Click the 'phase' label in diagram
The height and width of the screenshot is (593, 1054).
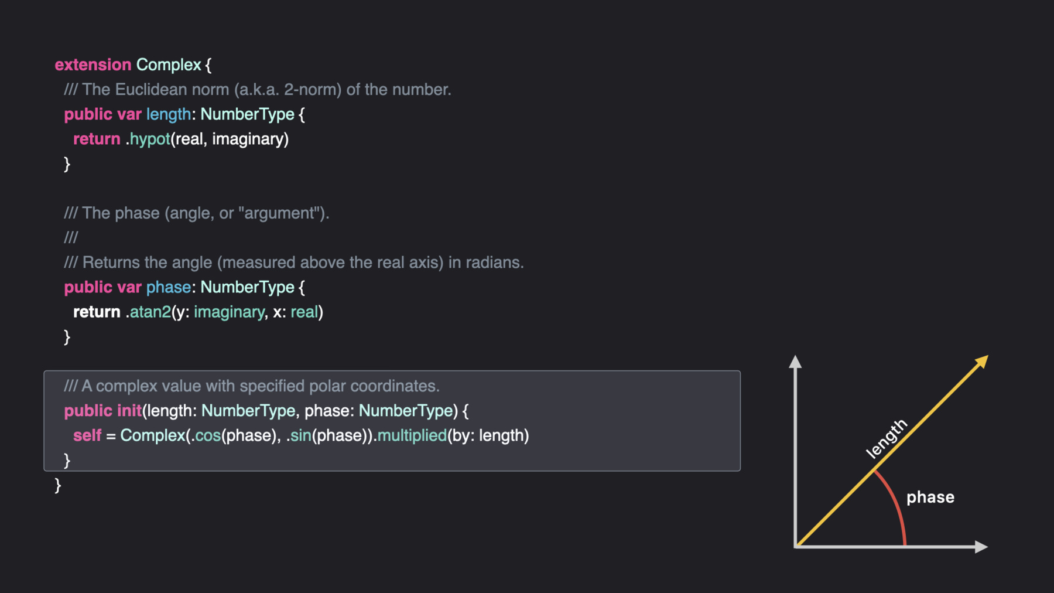930,497
